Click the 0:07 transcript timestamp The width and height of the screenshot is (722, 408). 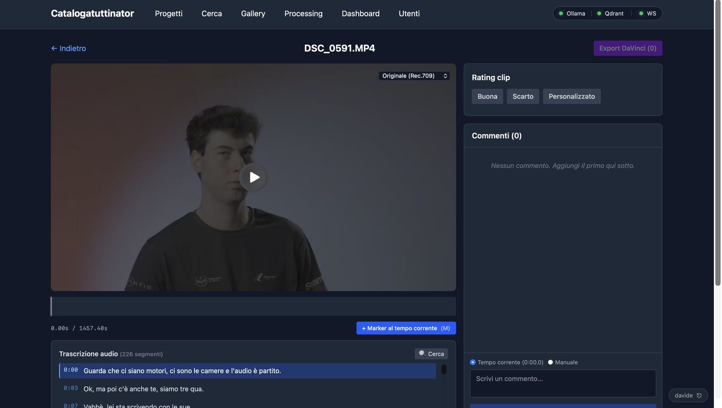[71, 406]
